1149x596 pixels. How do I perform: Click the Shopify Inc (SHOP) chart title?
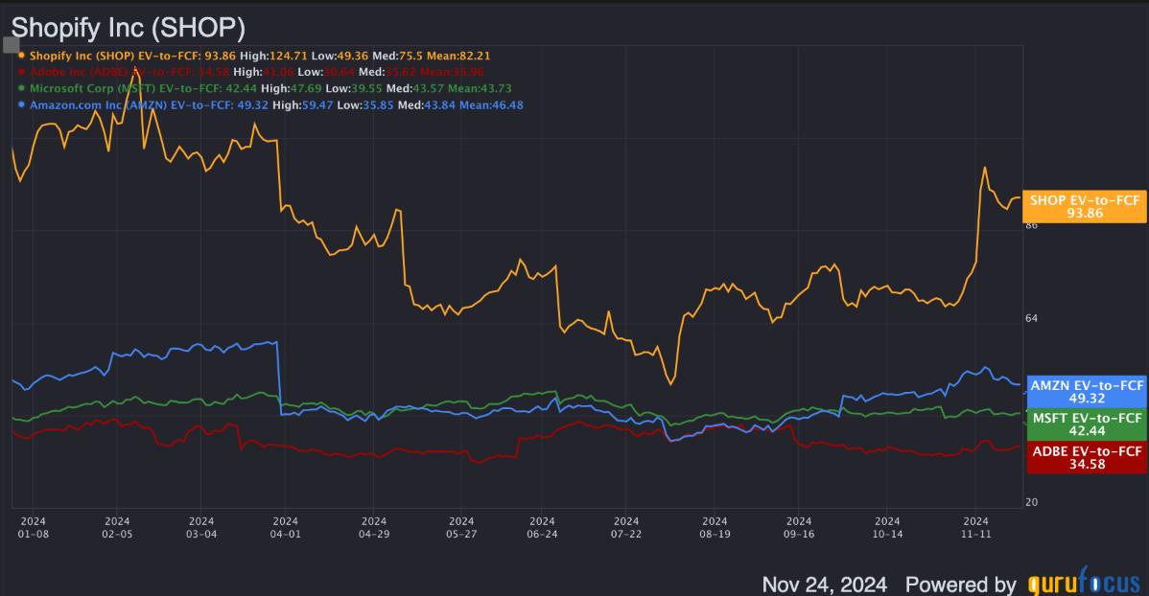pos(129,28)
